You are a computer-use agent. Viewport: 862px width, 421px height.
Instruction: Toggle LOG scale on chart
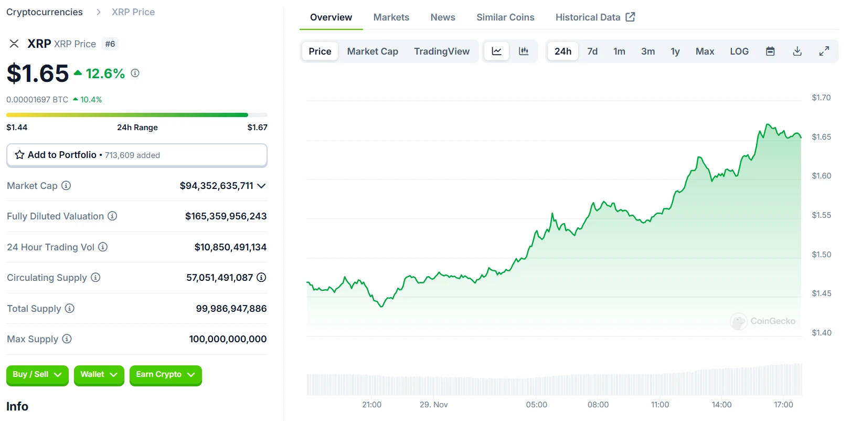pos(739,51)
